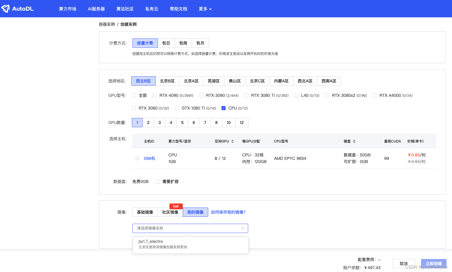Choose region 芜湖区
Image resolution: width=452 pixels, height=272 pixels.
pyautogui.click(x=214, y=81)
